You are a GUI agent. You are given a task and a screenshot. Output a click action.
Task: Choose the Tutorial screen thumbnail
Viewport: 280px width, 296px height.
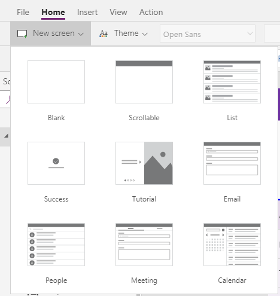(x=144, y=163)
